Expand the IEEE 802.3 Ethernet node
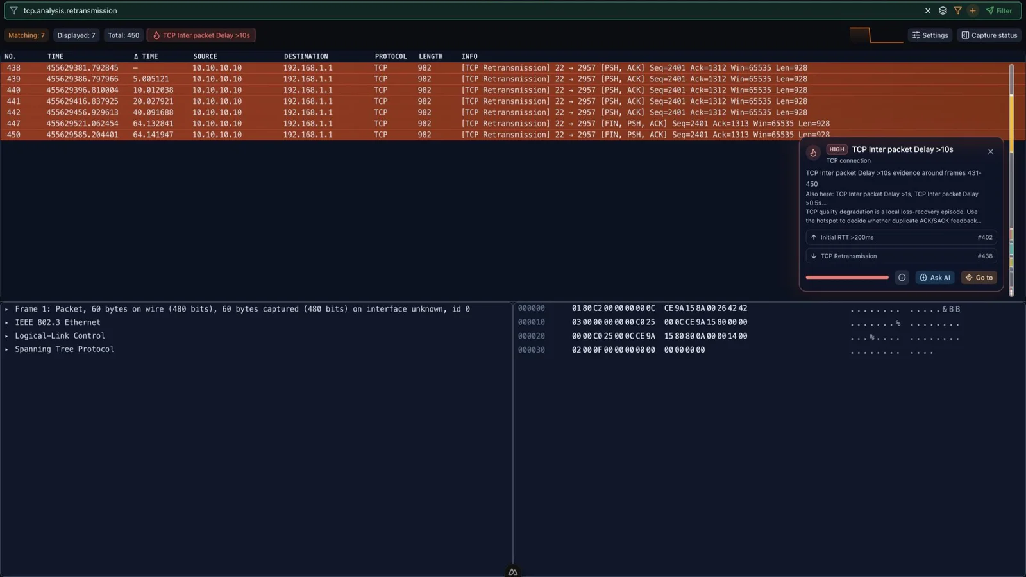This screenshot has height=577, width=1026. click(7, 322)
